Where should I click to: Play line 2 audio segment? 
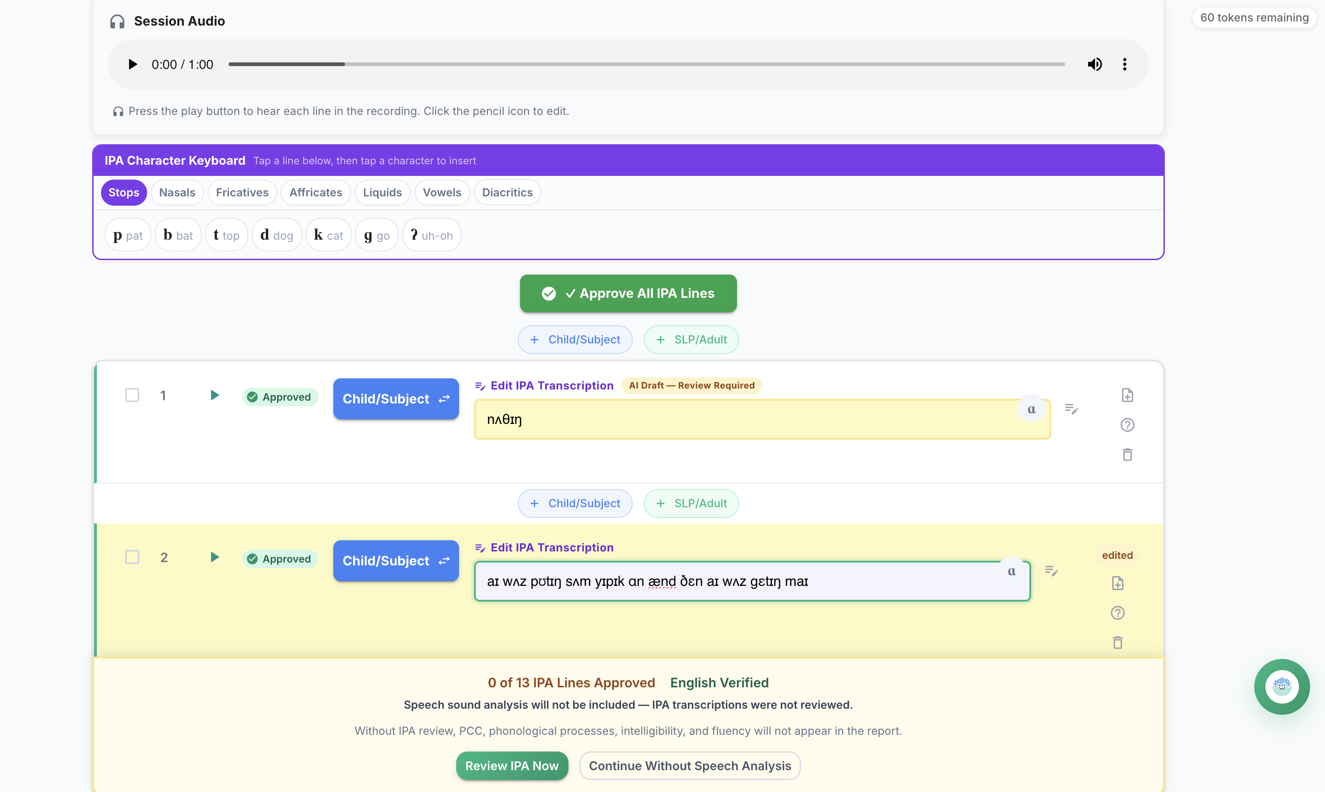click(214, 557)
